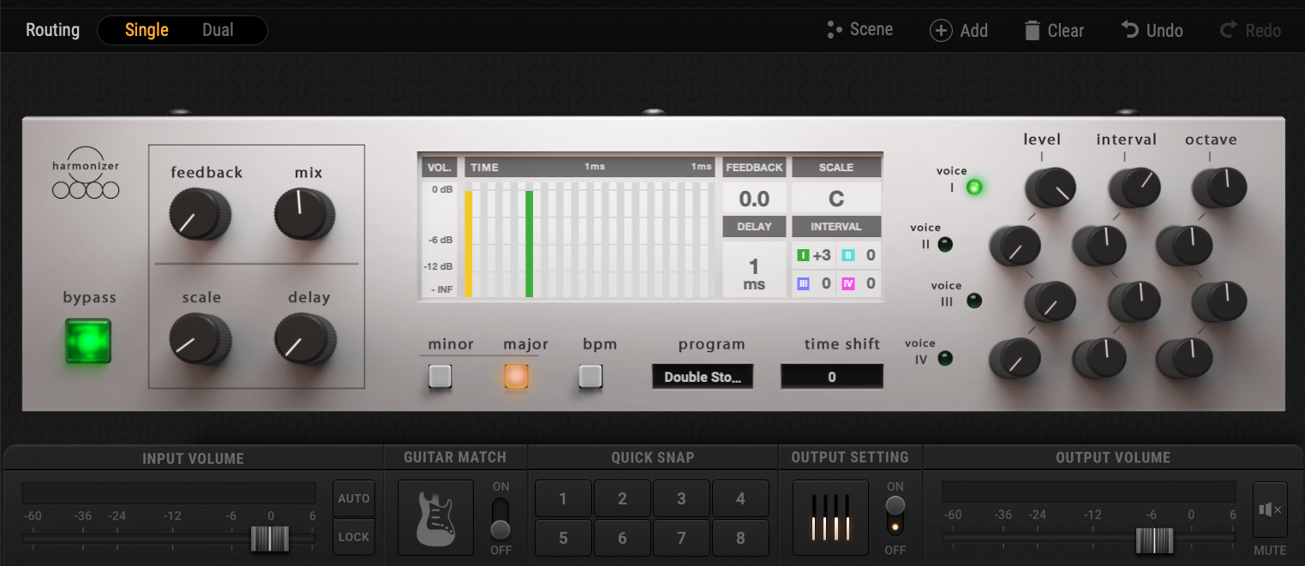Select Quick Snap slot 1

pyautogui.click(x=563, y=498)
